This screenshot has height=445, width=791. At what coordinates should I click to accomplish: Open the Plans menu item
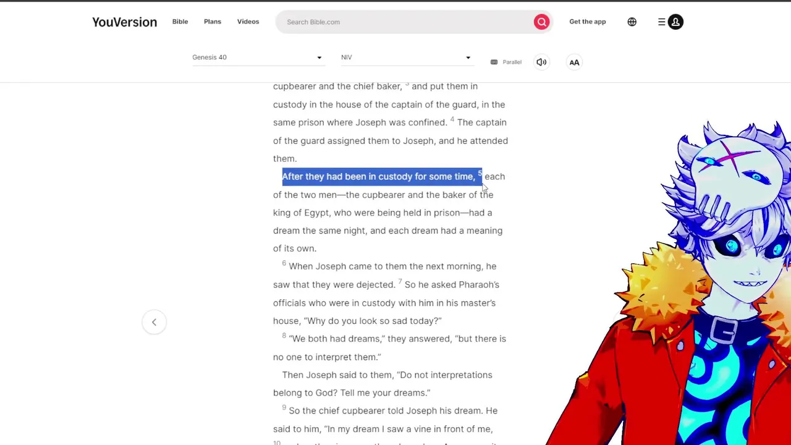coord(213,22)
